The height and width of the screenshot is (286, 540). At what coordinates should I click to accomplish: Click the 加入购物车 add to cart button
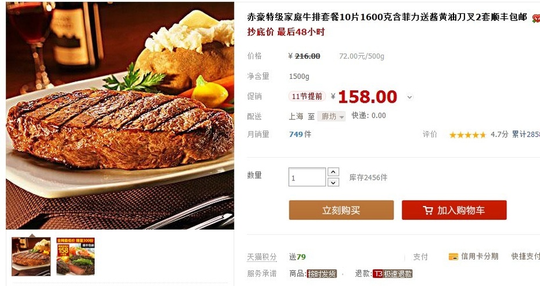(x=454, y=210)
